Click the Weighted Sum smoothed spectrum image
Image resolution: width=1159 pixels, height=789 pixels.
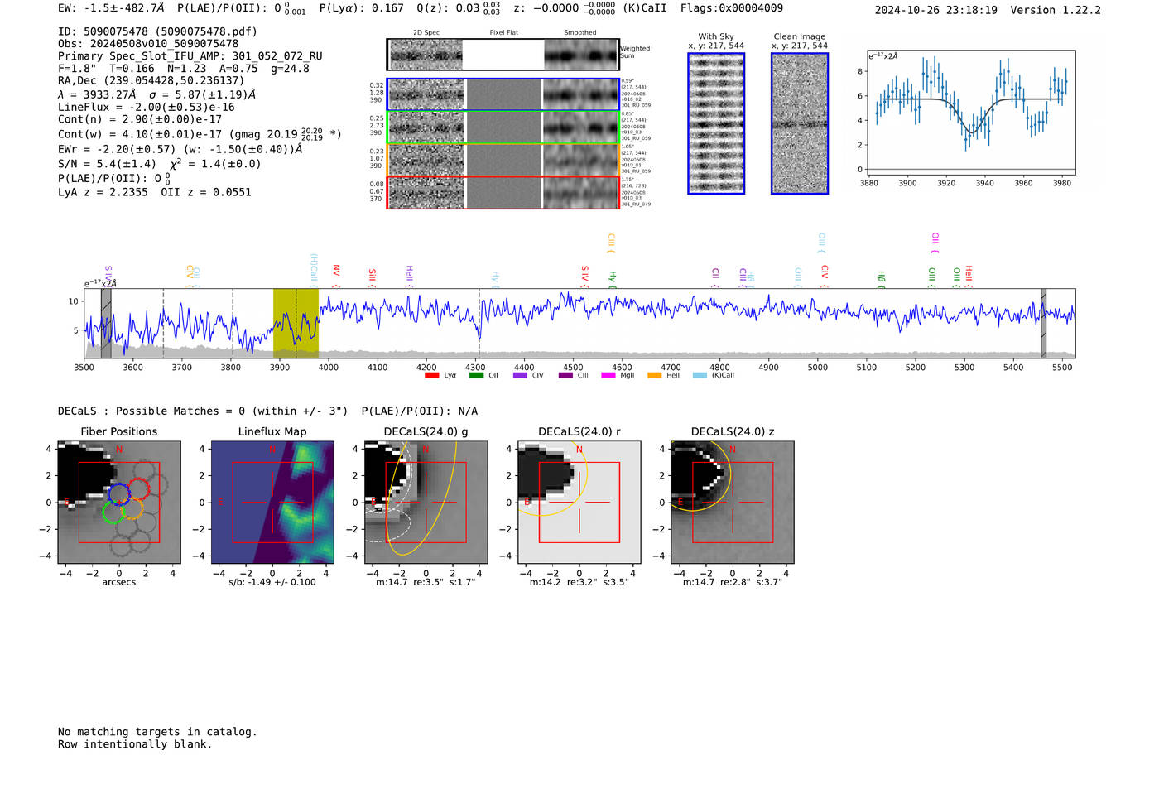click(581, 55)
